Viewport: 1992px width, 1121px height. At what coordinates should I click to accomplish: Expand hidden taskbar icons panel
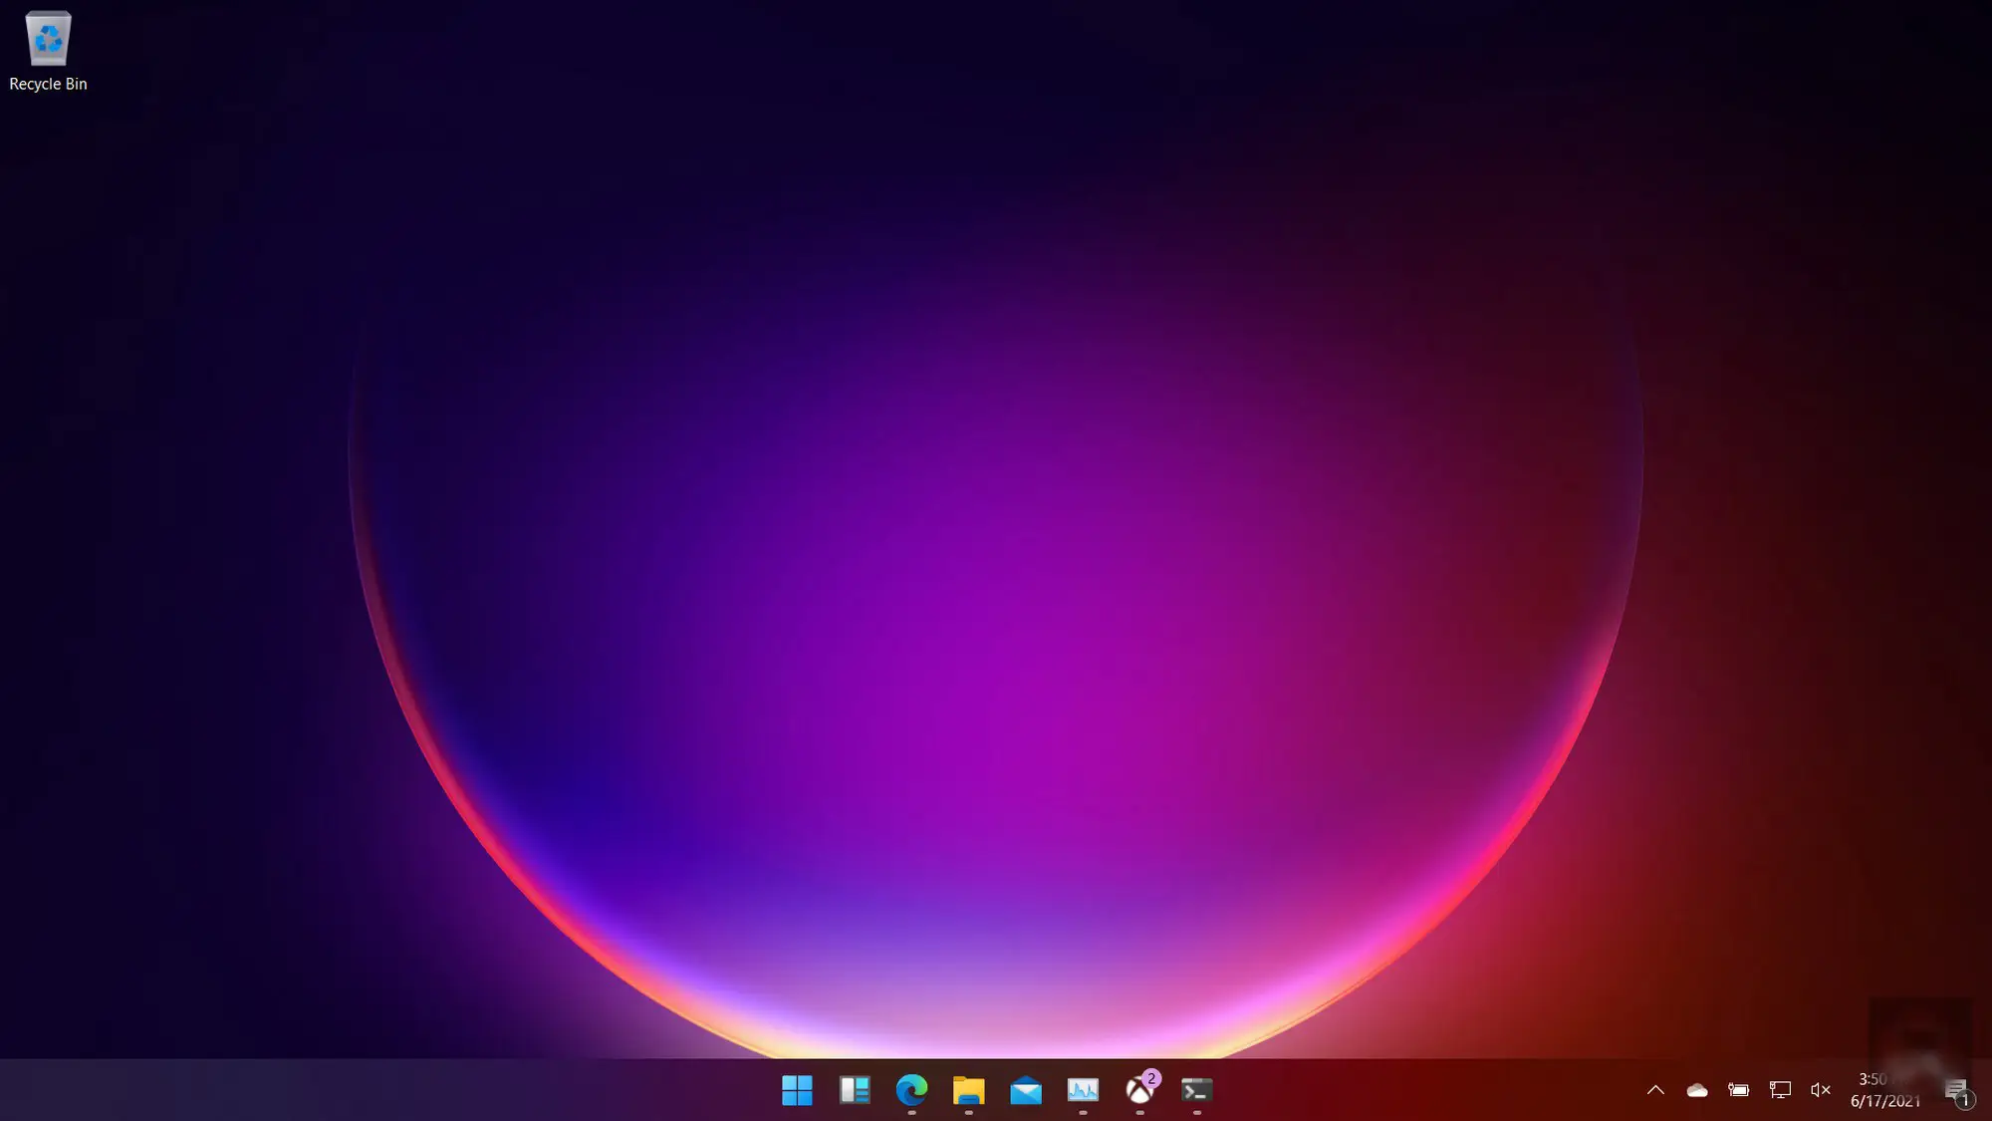(x=1655, y=1091)
